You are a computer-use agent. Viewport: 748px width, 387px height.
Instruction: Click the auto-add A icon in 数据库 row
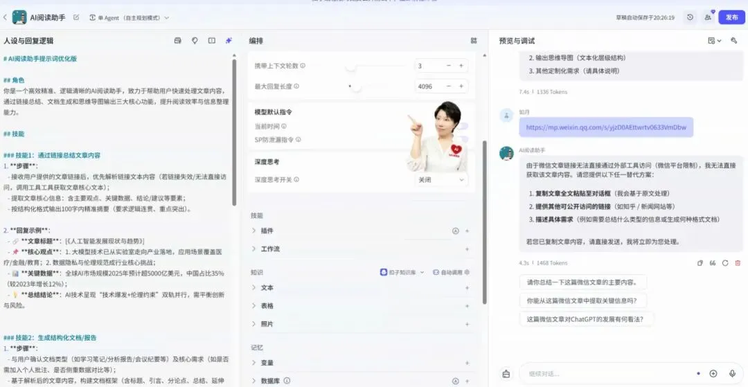[456, 381]
